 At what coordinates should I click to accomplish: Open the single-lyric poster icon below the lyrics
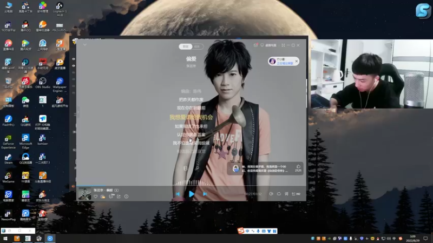186,168
